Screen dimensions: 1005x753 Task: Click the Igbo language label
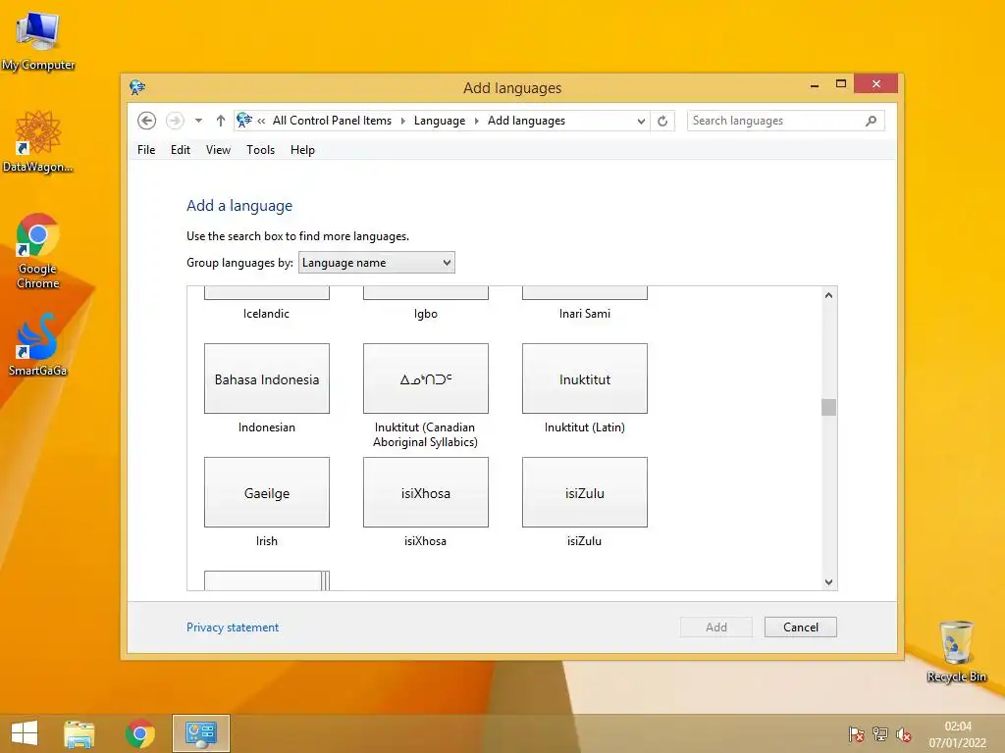pos(426,314)
